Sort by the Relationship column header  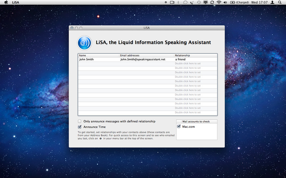click(196, 56)
